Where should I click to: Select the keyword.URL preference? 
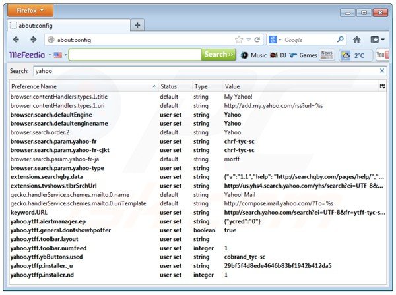point(198,213)
